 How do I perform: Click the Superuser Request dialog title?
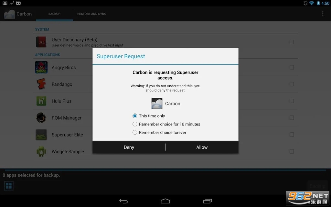coord(121,56)
